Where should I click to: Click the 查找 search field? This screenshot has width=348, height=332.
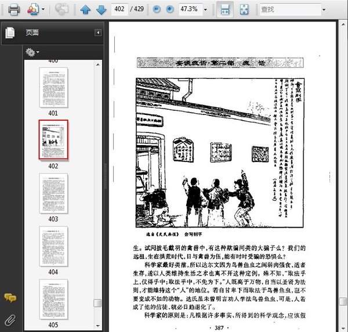coord(291,9)
